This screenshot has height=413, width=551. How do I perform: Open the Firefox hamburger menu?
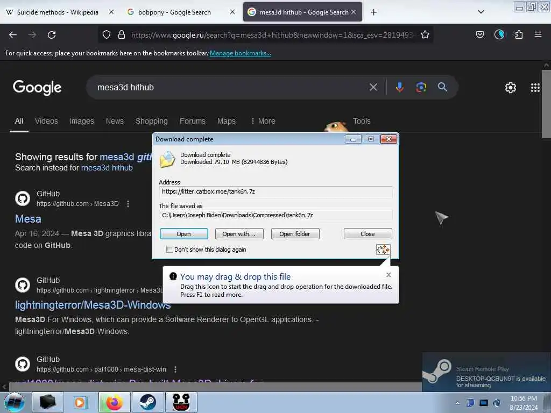coord(538,34)
